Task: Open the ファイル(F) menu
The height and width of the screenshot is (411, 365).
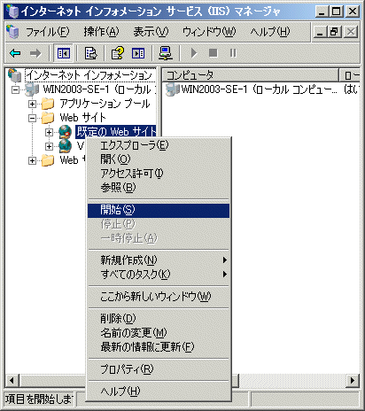Action: click(x=47, y=32)
